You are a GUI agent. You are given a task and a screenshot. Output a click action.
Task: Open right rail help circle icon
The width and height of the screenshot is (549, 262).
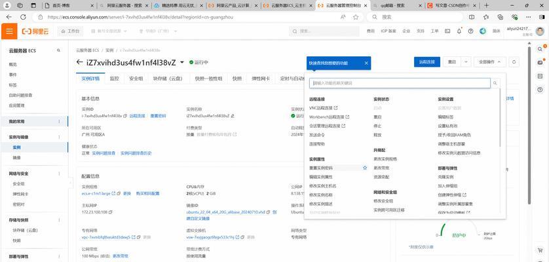click(540, 90)
